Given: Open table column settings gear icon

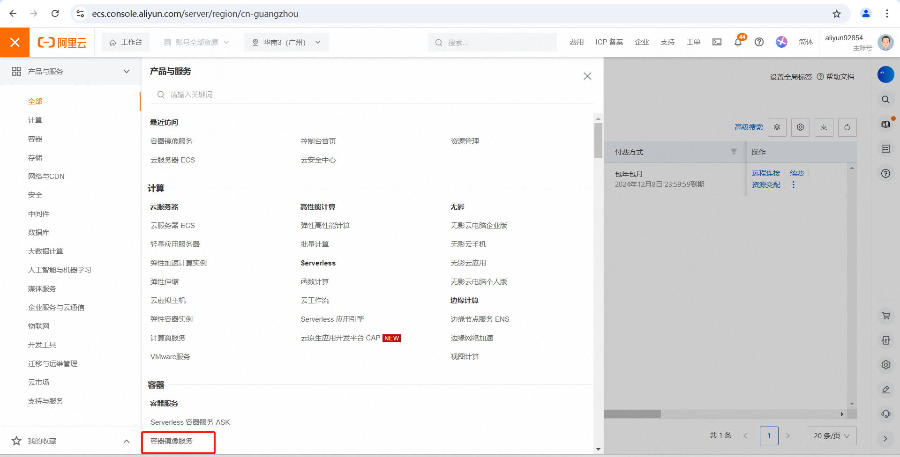Looking at the screenshot, I should point(800,127).
